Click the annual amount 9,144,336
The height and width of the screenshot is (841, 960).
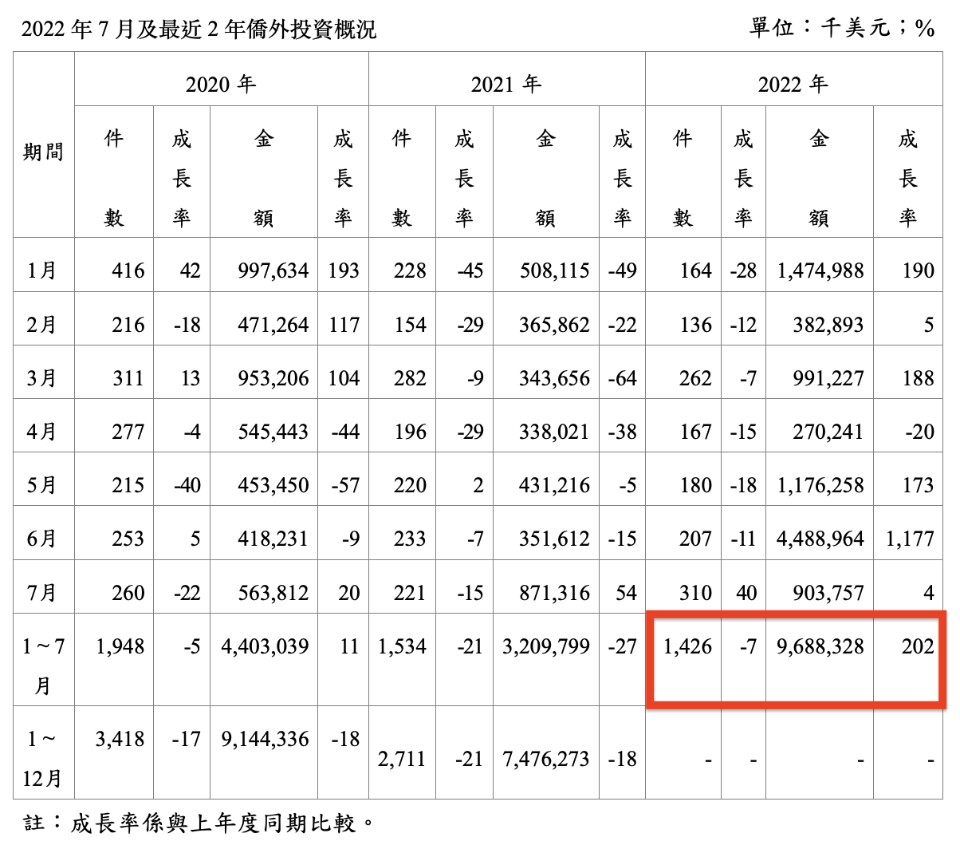pos(265,739)
